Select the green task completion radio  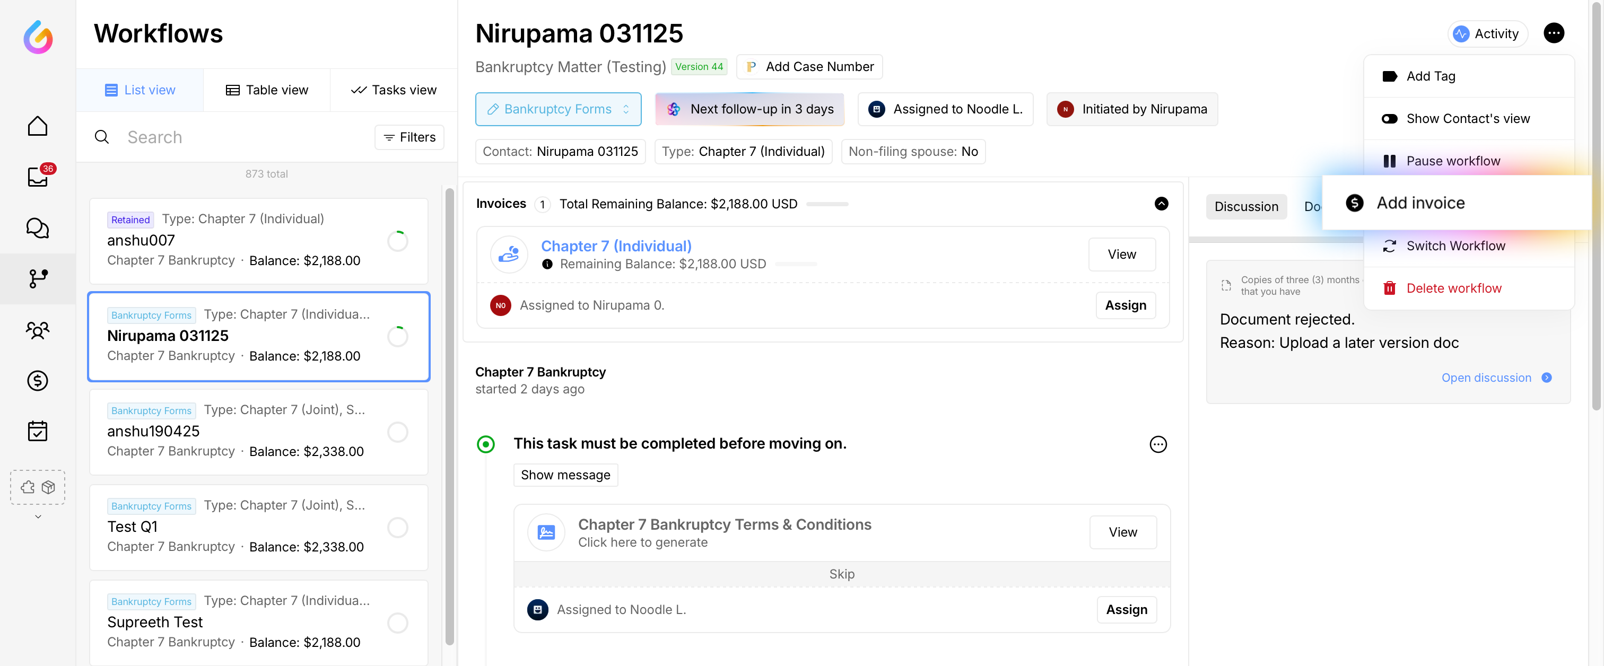click(486, 444)
